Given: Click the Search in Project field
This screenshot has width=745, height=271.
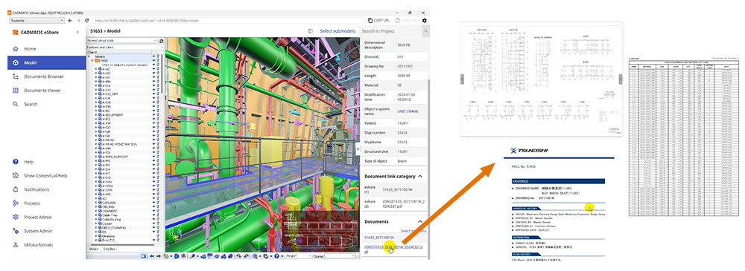Looking at the screenshot, I should 390,30.
